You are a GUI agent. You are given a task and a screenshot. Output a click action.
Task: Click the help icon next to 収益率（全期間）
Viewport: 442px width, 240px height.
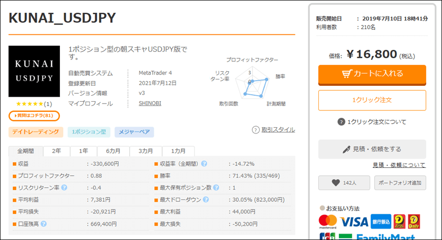(x=204, y=163)
